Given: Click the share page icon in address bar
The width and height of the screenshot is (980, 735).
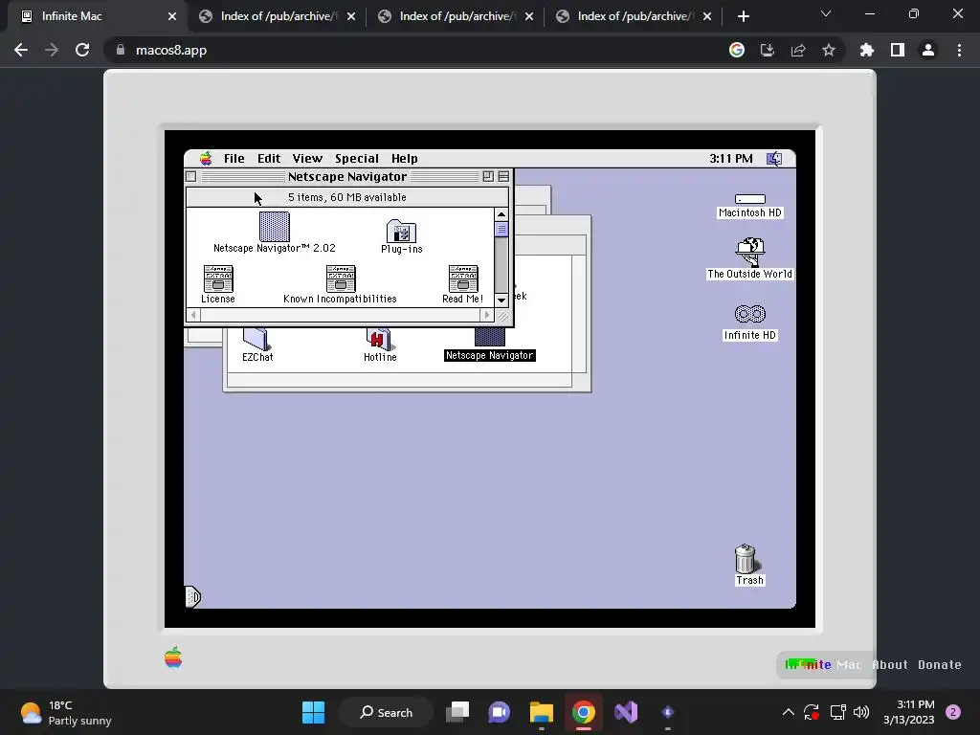Looking at the screenshot, I should click(798, 50).
